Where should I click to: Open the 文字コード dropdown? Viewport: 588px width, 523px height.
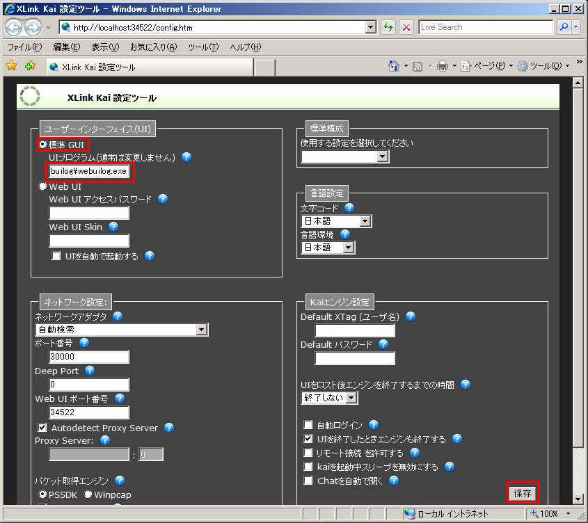coord(336,221)
